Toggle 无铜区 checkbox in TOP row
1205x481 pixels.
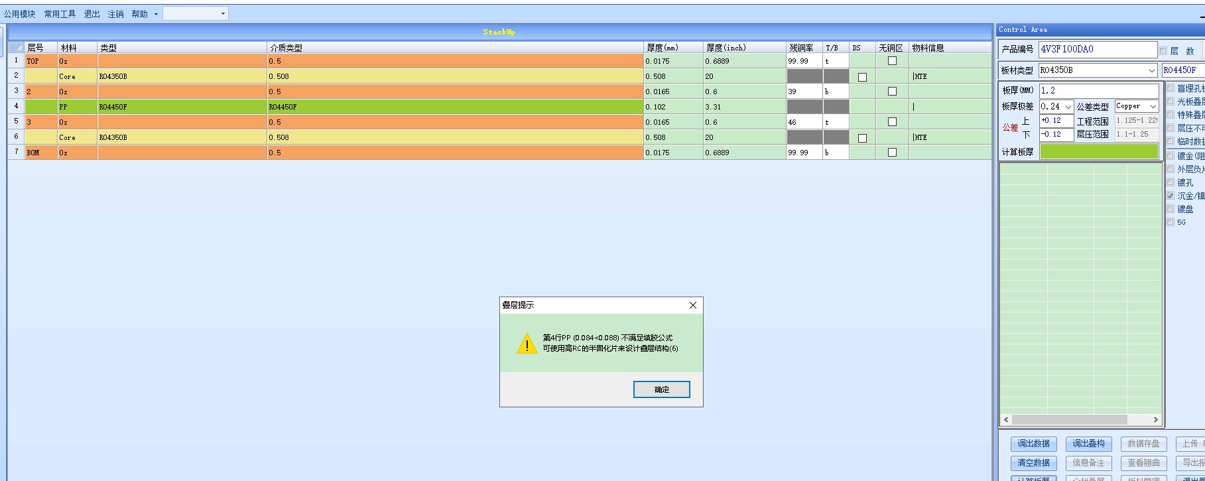pyautogui.click(x=892, y=61)
